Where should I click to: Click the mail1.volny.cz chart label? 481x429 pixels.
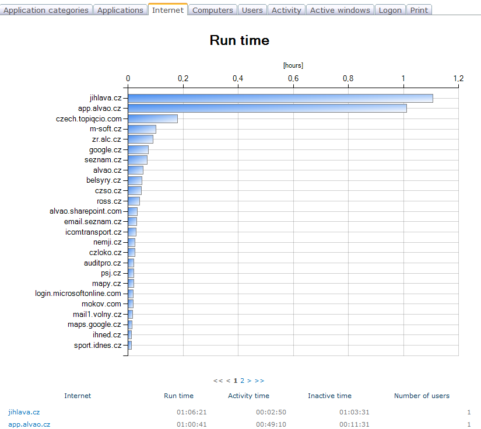pos(97,315)
